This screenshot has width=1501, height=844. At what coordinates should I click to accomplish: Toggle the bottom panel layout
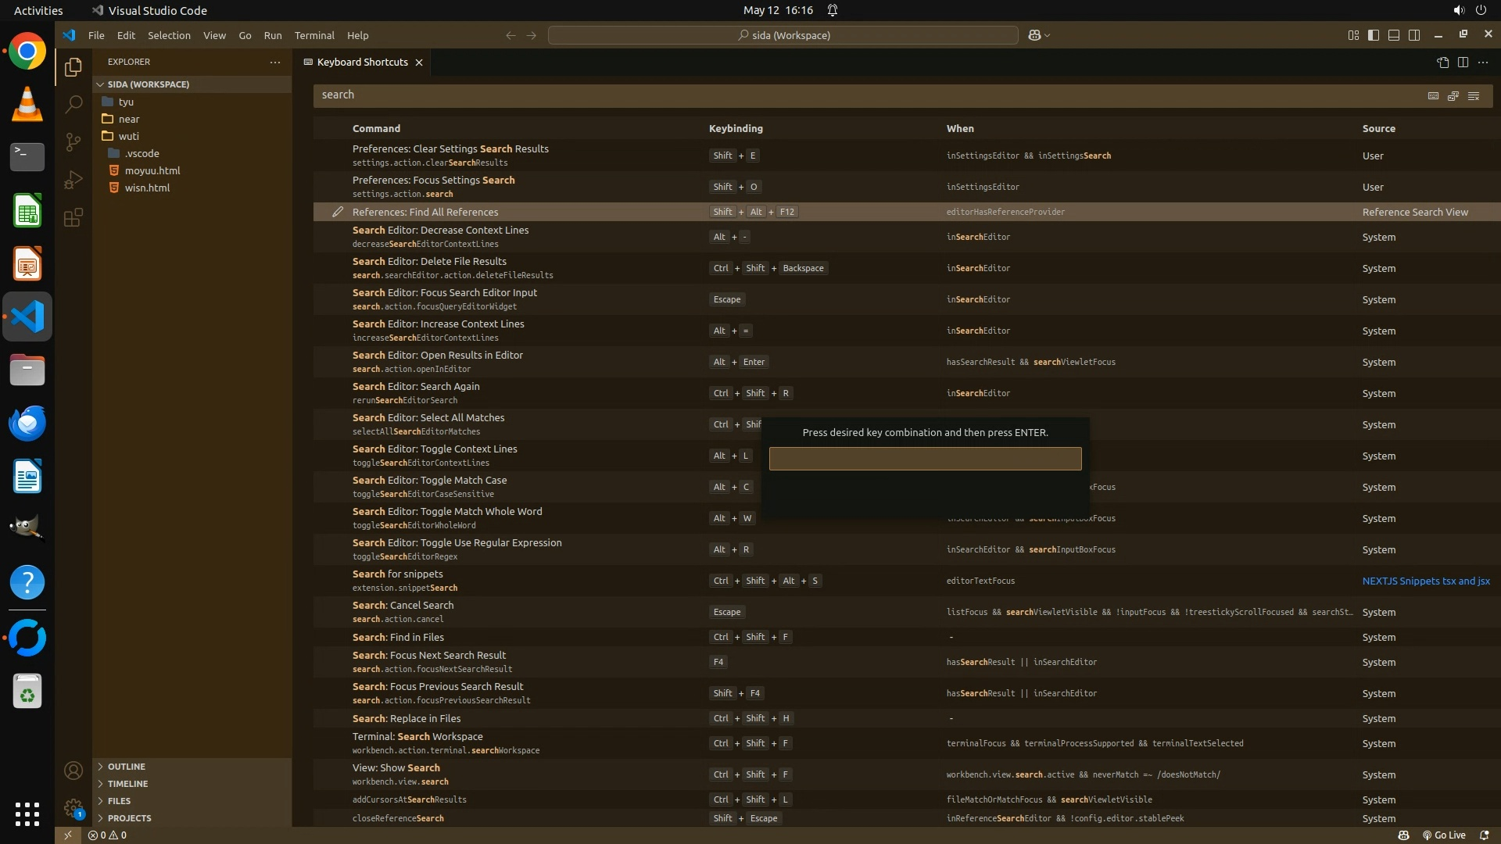pyautogui.click(x=1394, y=35)
